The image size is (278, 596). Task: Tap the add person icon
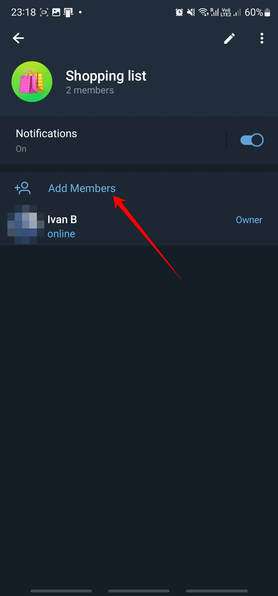23,188
